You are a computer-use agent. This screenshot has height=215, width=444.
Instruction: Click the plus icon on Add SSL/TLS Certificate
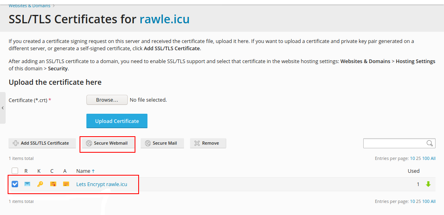[x=16, y=143]
